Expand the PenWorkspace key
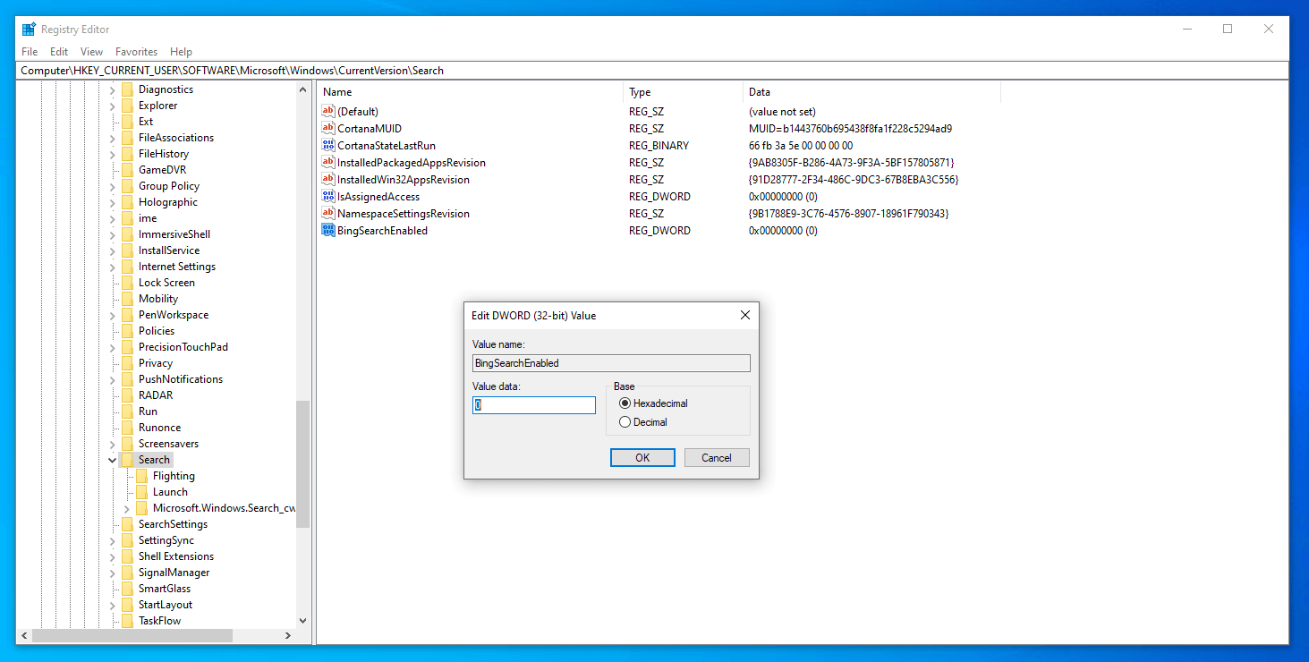Image resolution: width=1309 pixels, height=662 pixels. pos(113,315)
